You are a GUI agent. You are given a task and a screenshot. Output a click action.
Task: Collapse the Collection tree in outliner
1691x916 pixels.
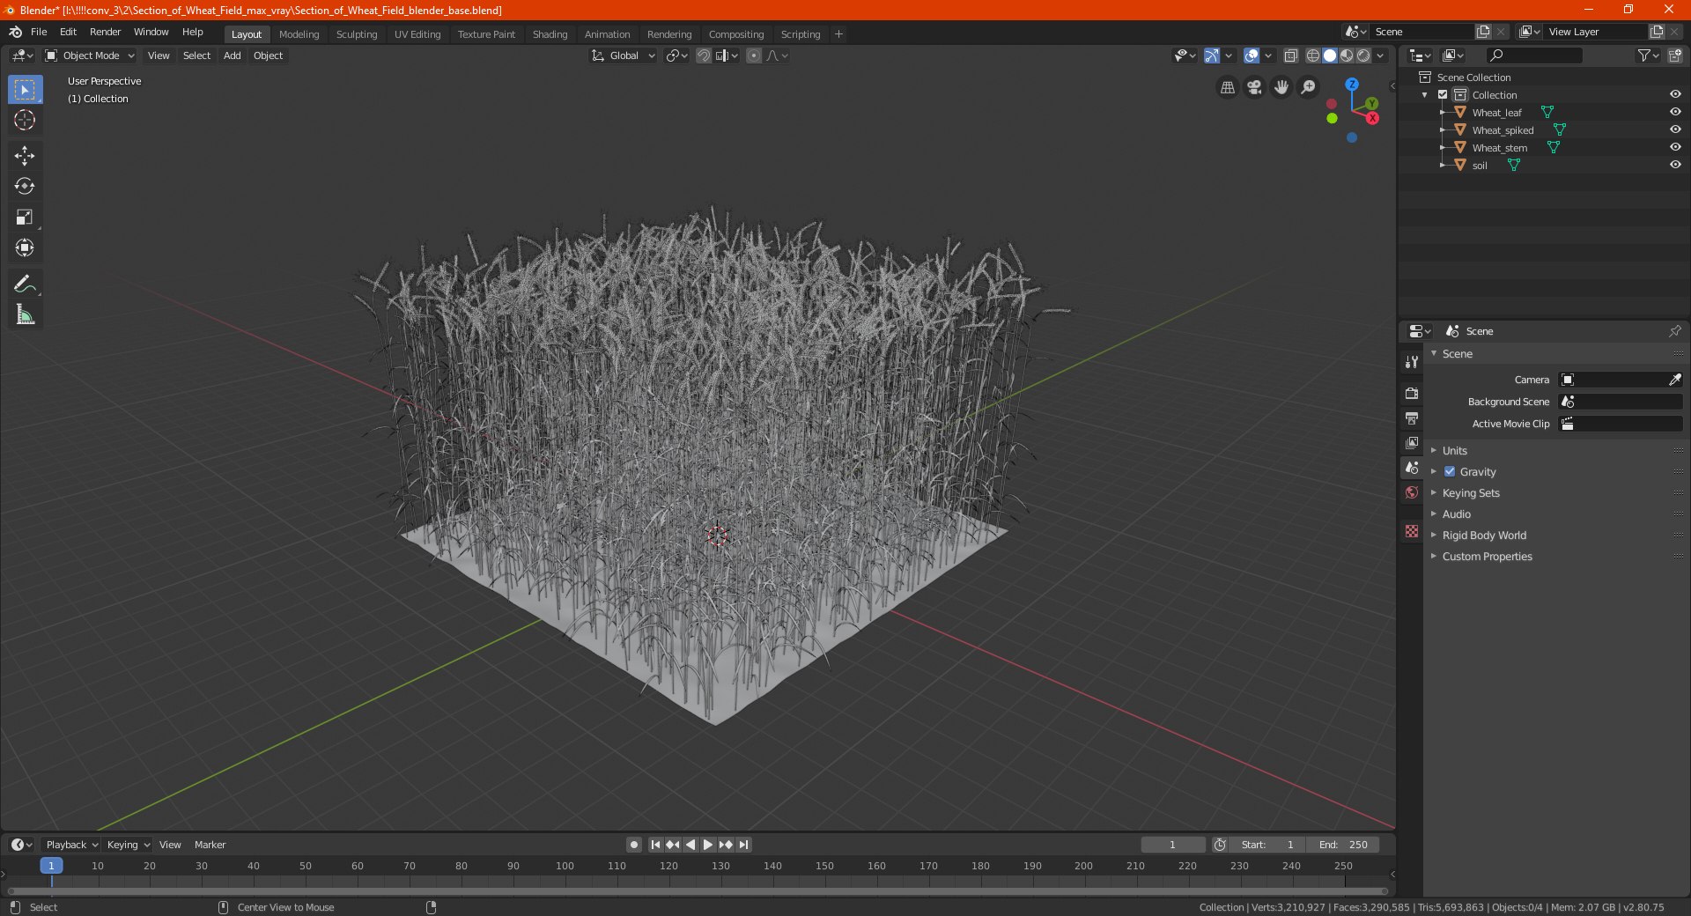coord(1425,95)
